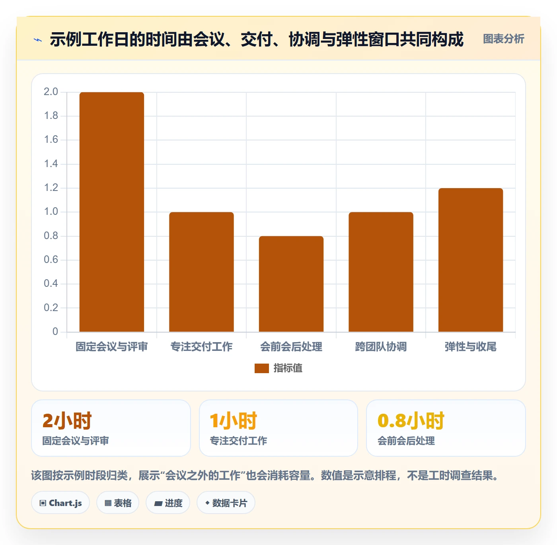Click the bar icon in 进度 chip
Image resolution: width=557 pixels, height=545 pixels.
point(158,504)
